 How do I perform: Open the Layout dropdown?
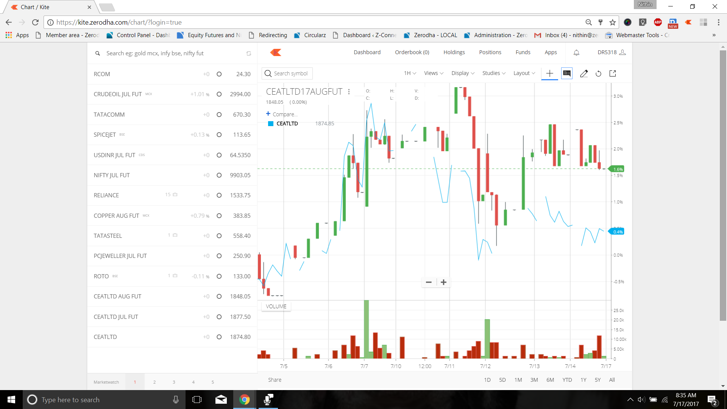click(x=524, y=73)
